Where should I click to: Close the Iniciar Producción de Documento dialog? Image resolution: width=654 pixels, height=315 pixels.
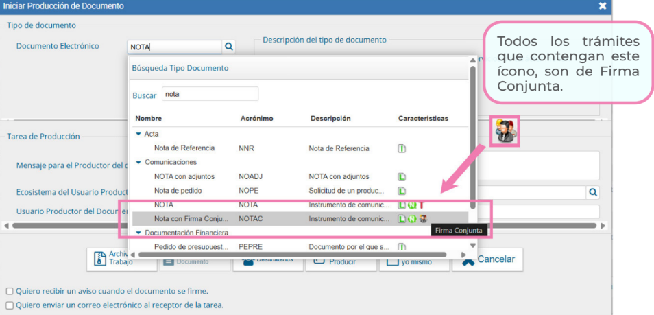[x=603, y=6]
